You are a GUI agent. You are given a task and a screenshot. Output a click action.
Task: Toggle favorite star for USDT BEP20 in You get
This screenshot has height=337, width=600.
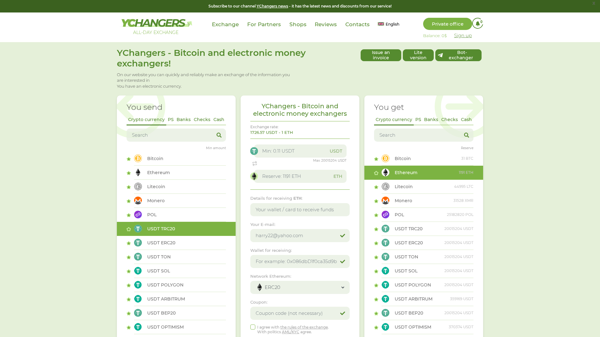click(x=376, y=314)
